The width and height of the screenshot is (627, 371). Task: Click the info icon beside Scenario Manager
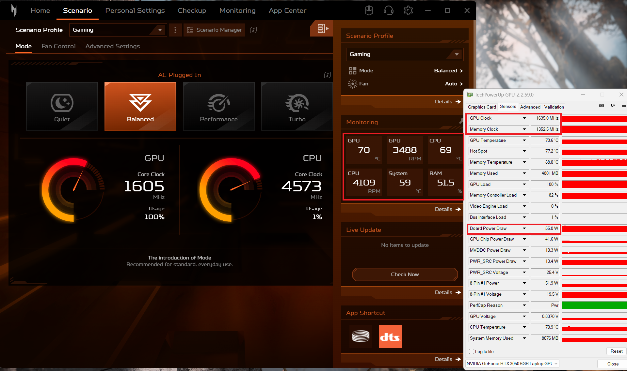[253, 30]
